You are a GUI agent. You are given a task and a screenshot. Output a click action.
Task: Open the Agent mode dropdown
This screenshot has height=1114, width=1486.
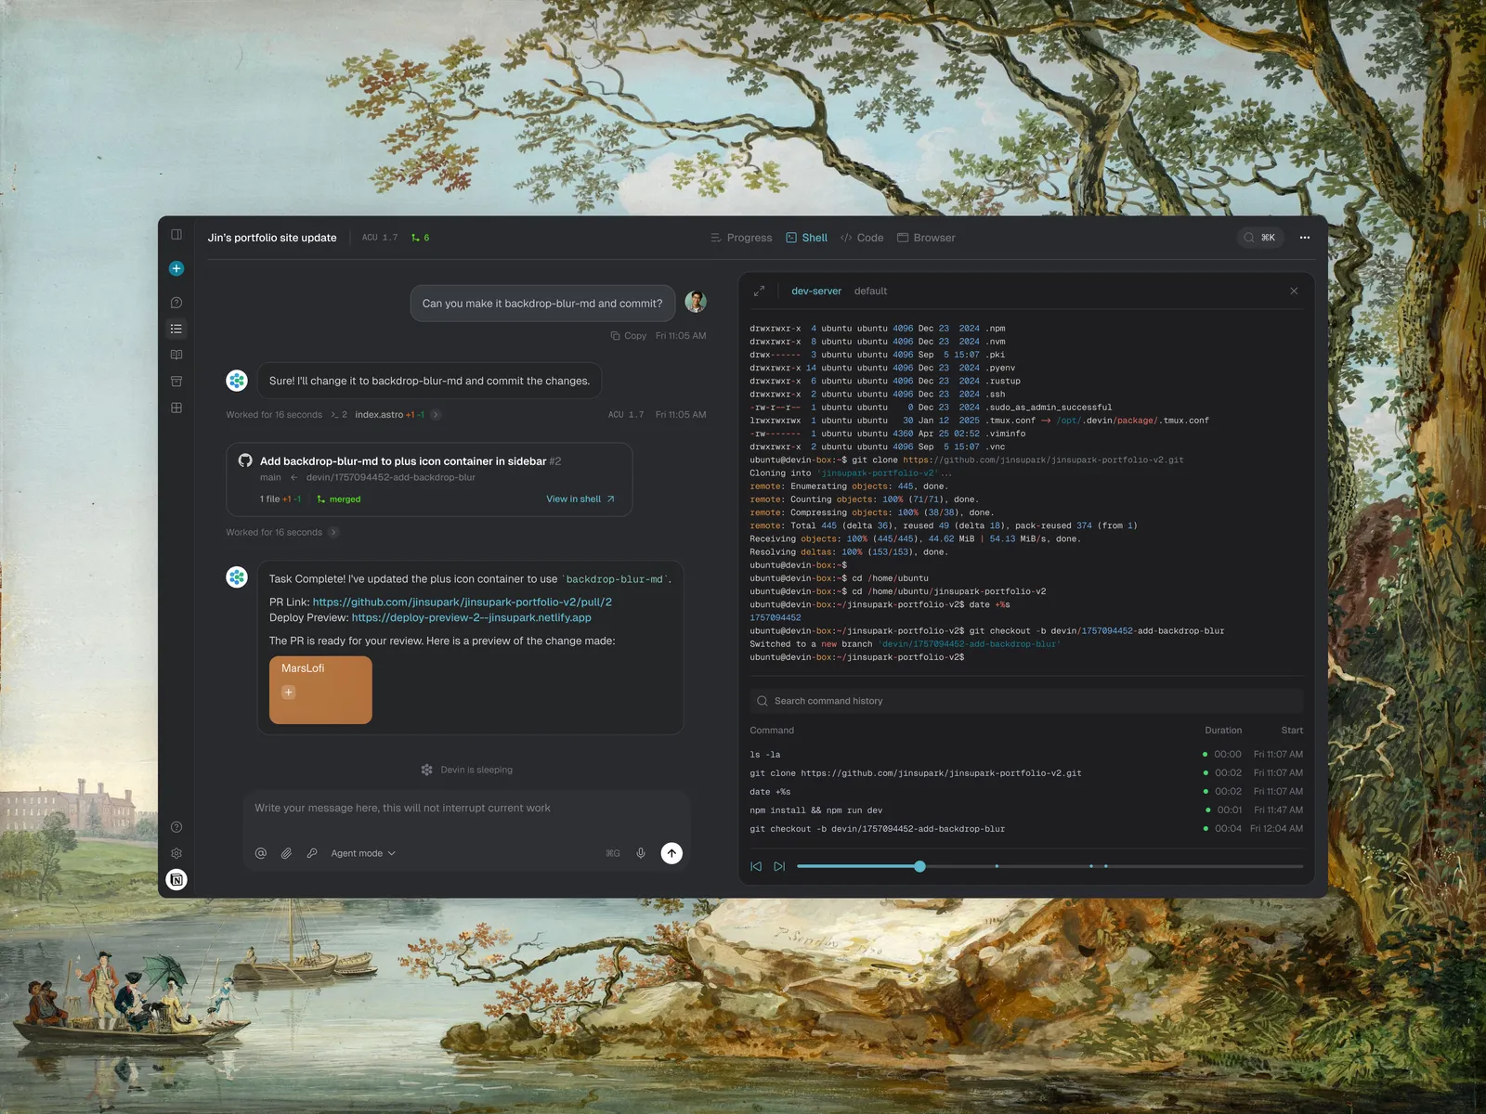coord(362,853)
